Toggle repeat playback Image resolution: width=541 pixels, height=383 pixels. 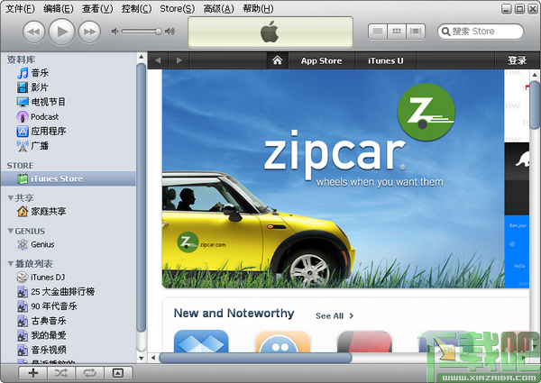(x=89, y=373)
